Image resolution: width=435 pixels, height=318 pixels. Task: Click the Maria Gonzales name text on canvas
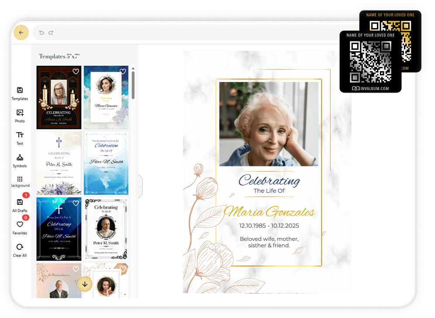tap(269, 213)
